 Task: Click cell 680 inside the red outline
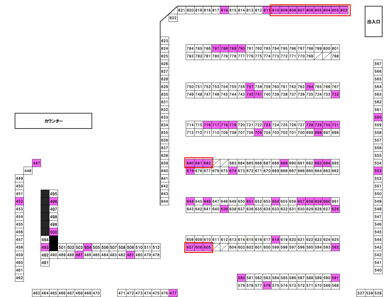[190, 163]
